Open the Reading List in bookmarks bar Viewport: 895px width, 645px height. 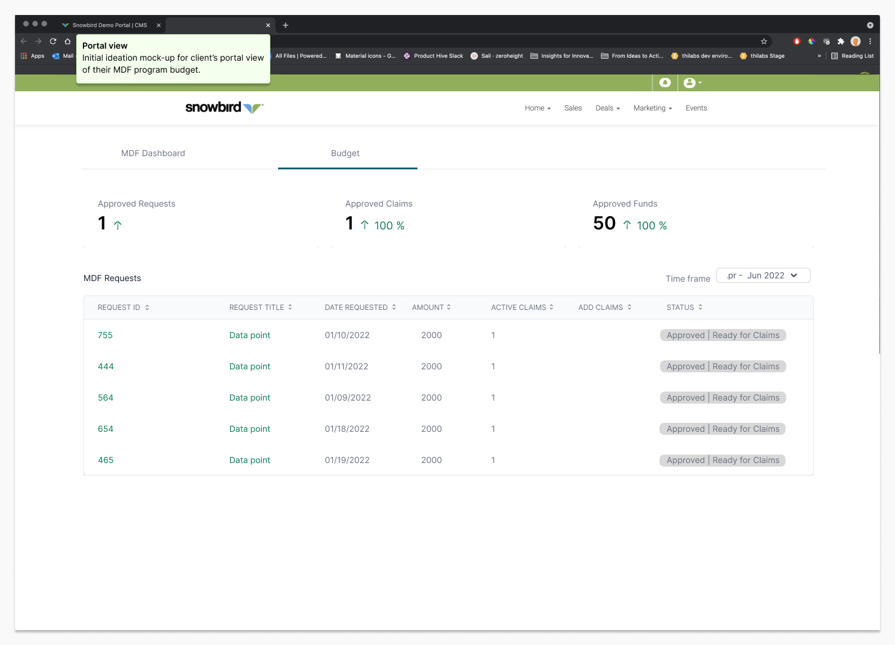852,56
